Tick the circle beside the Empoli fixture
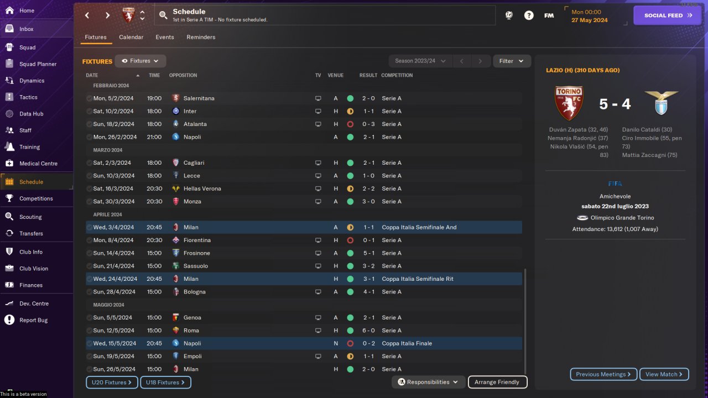This screenshot has height=398, width=708. pyautogui.click(x=89, y=357)
